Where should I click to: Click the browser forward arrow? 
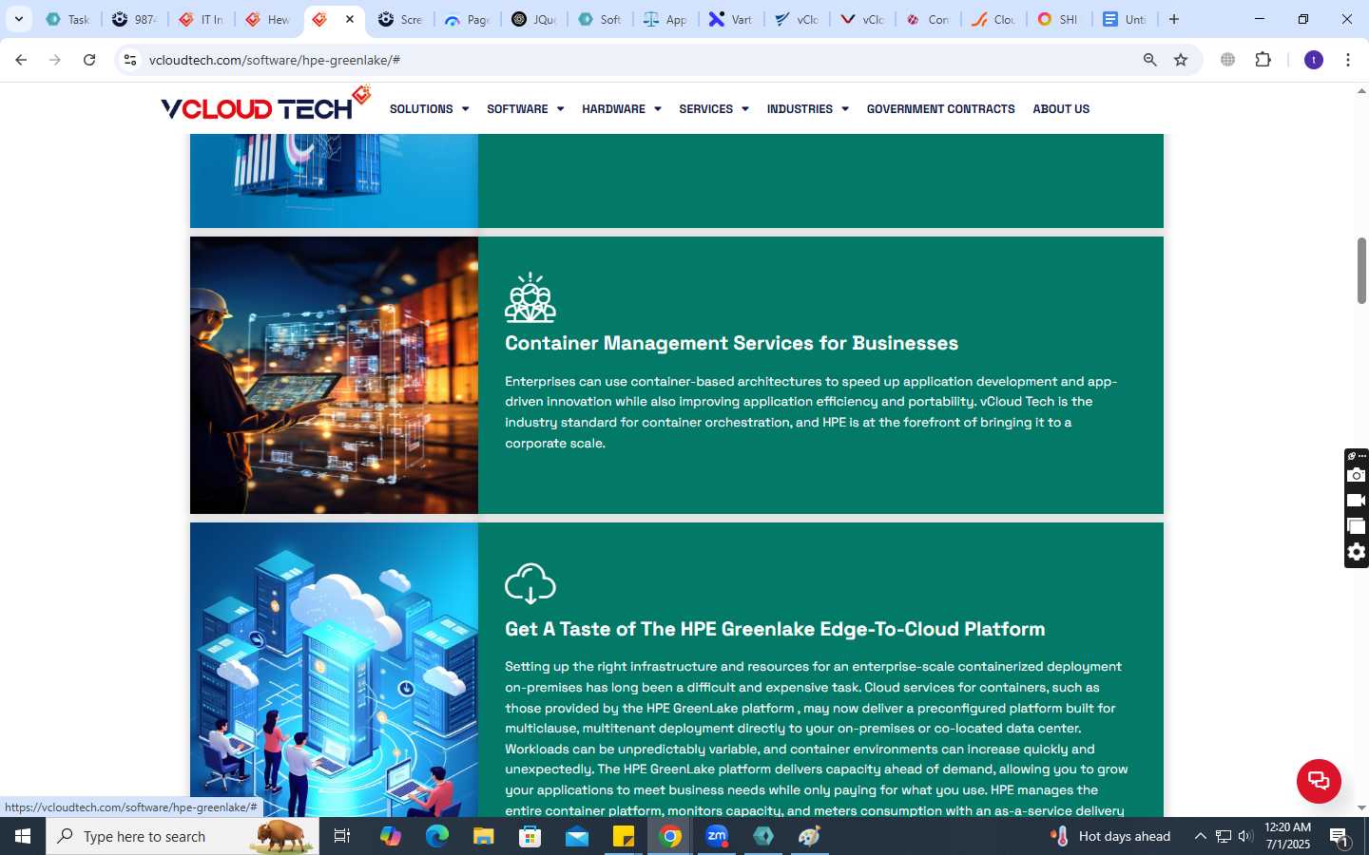click(55, 60)
